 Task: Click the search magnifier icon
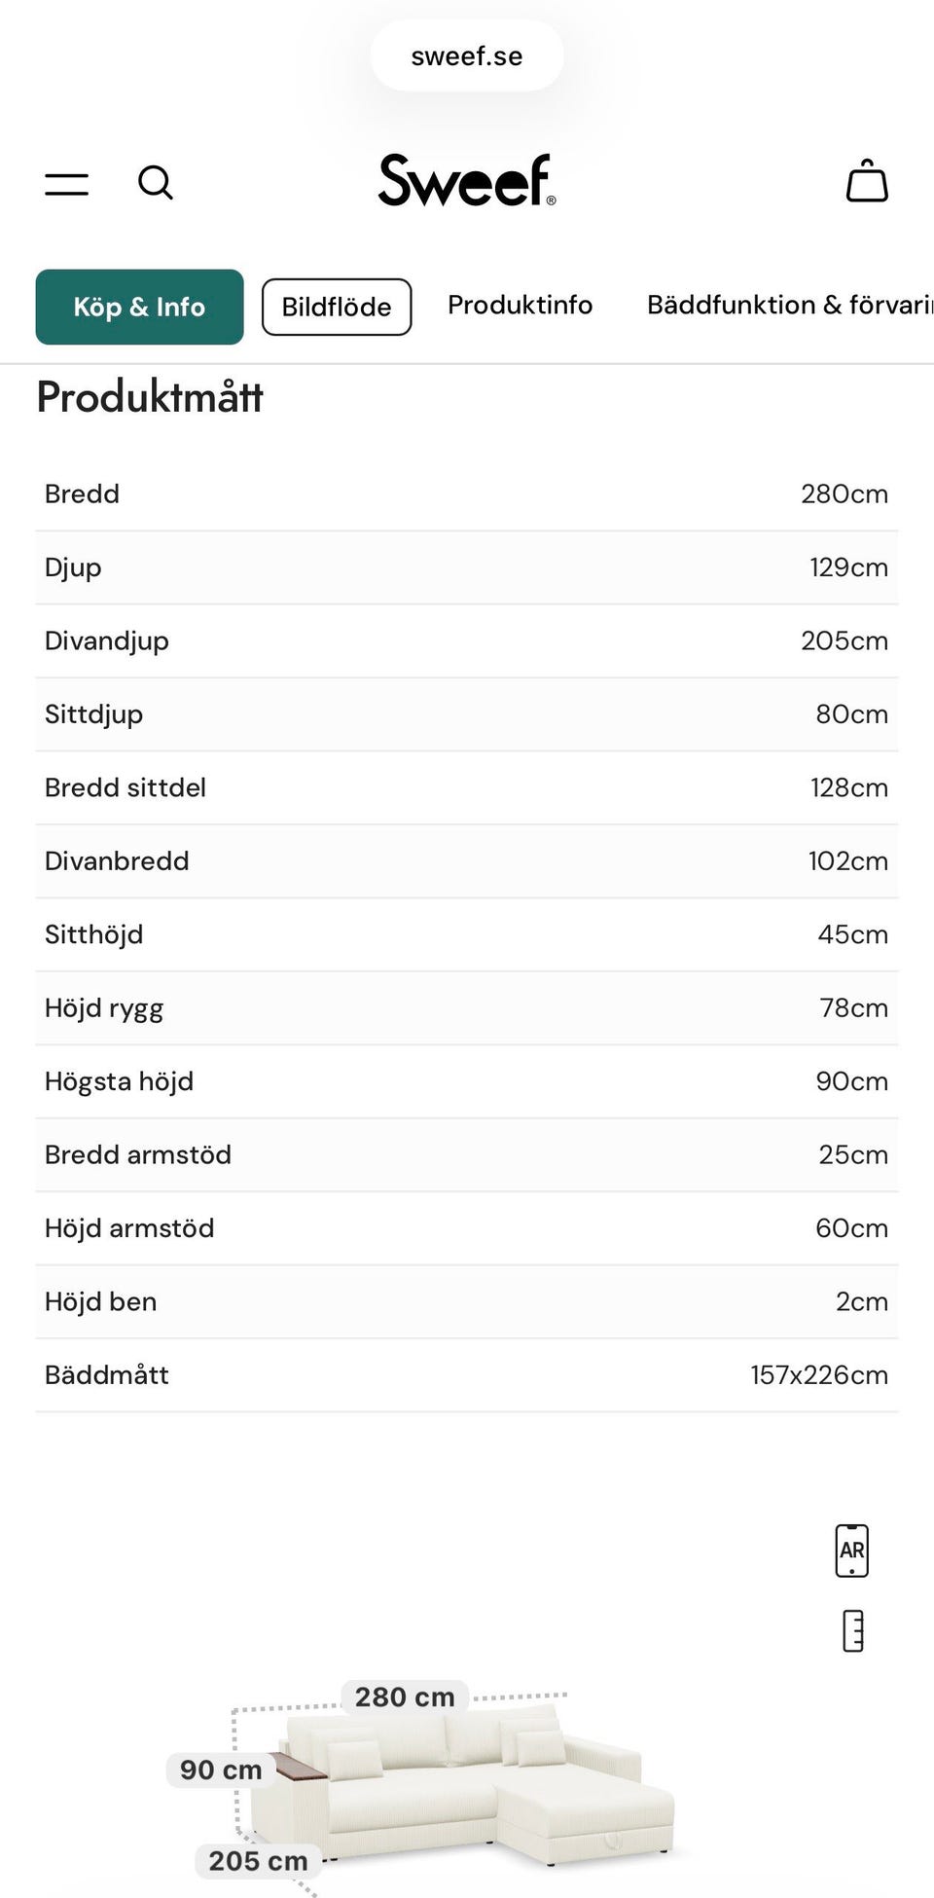coord(156,182)
